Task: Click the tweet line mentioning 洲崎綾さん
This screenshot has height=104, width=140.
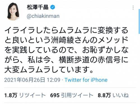Action: coord(66,40)
